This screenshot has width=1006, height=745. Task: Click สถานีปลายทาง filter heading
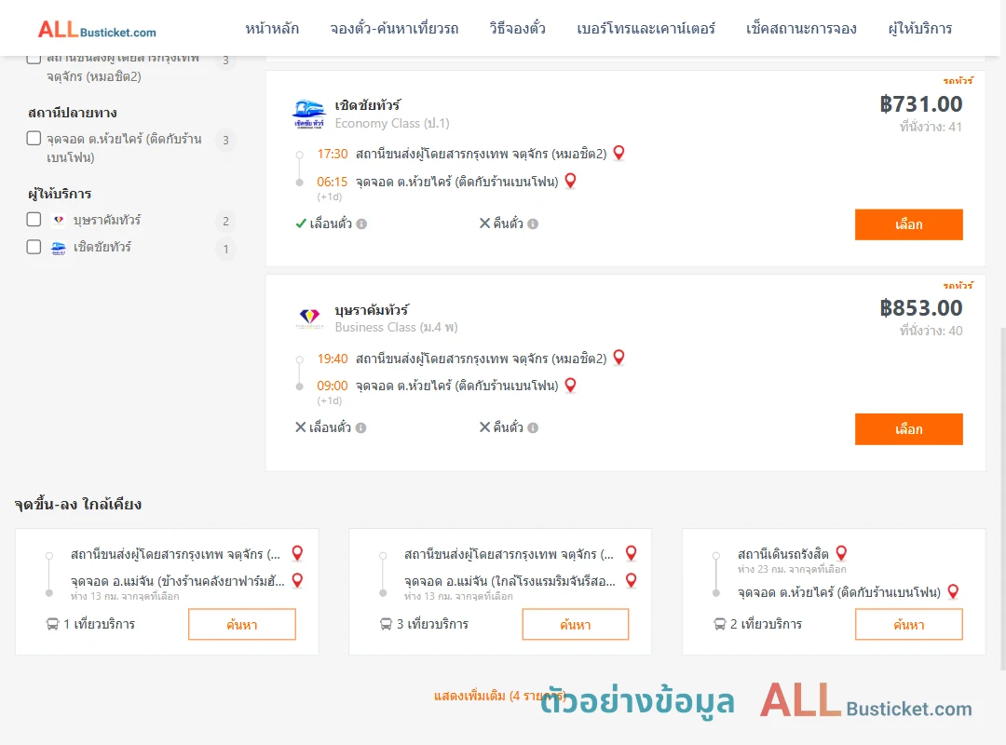[x=73, y=113]
